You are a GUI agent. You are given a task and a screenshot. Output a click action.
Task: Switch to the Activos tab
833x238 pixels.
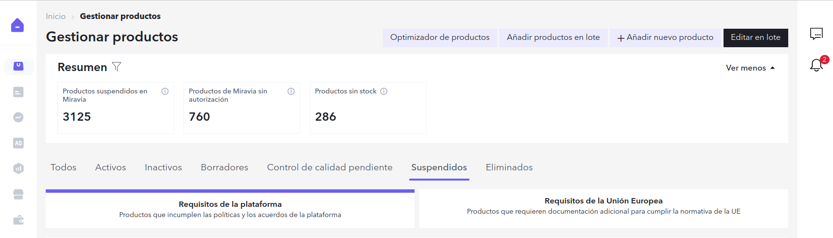(110, 167)
